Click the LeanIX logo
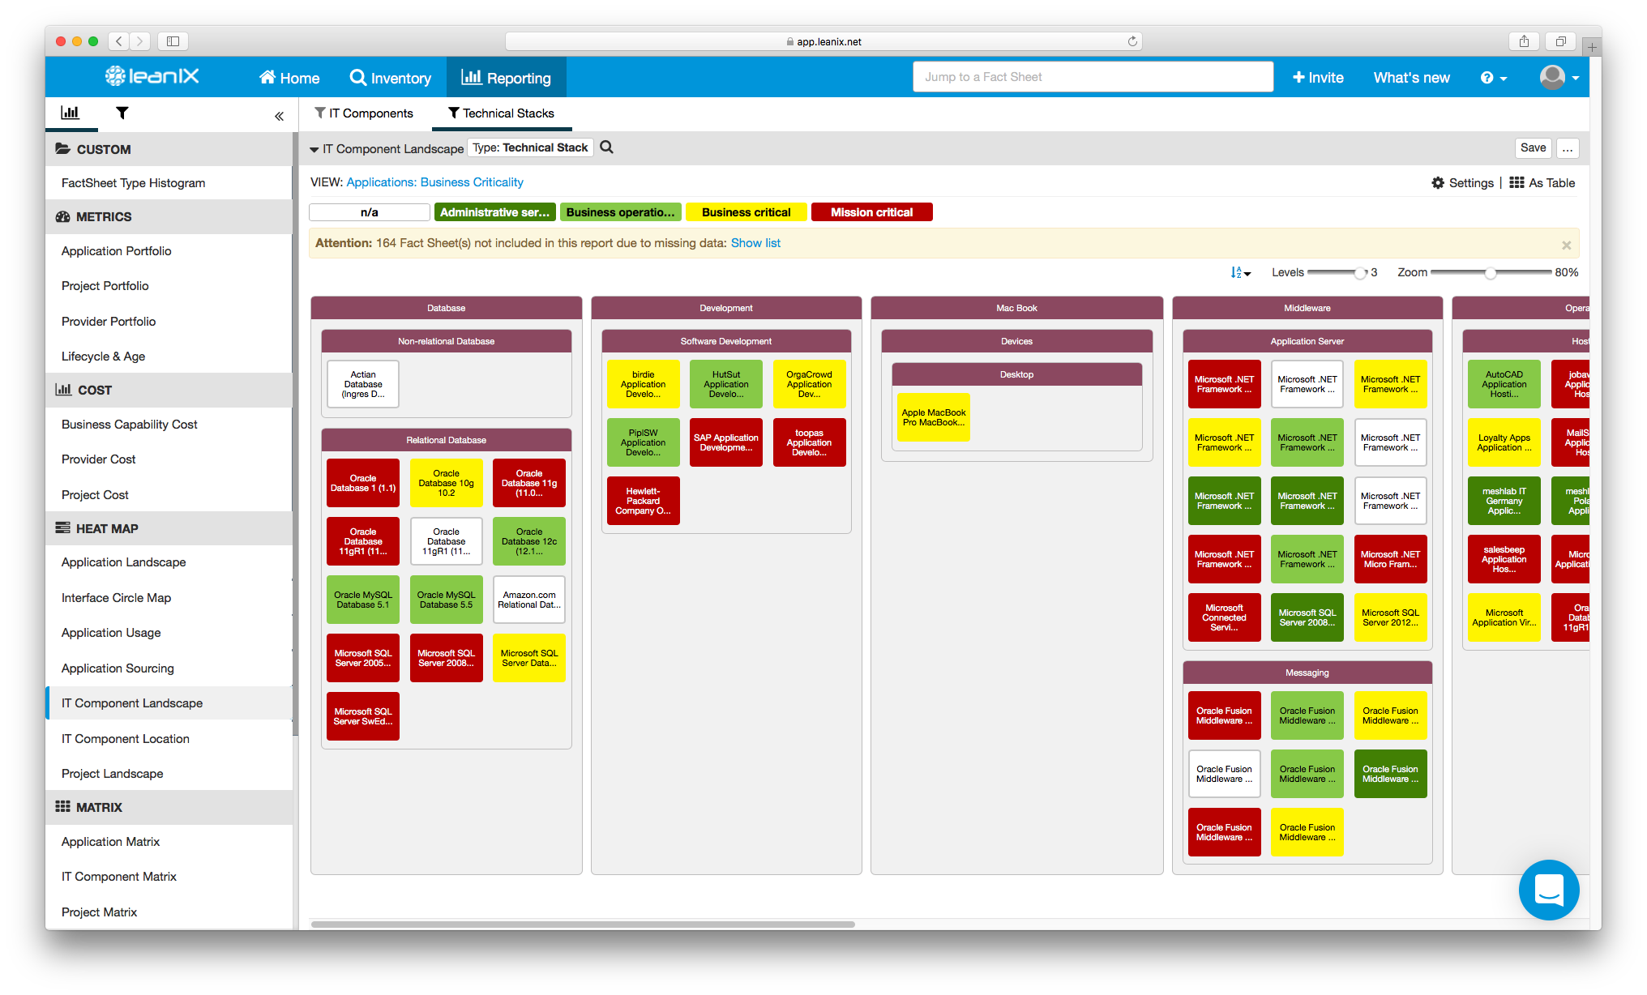Image resolution: width=1647 pixels, height=995 pixels. (152, 77)
